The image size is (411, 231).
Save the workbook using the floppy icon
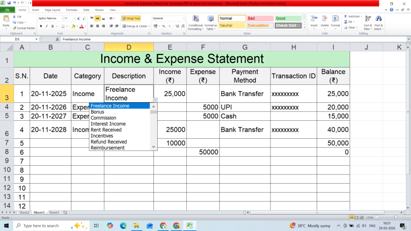9,3
